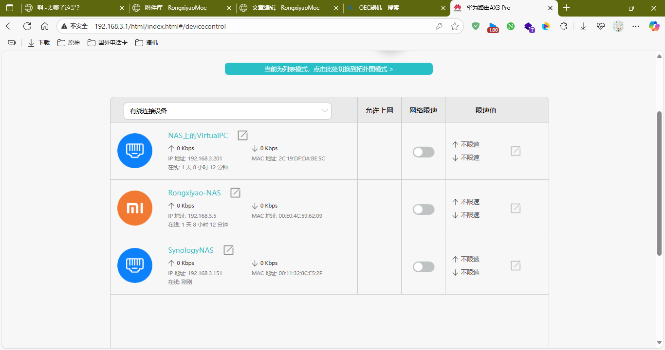Edit the SynologyNAS device name

(x=228, y=250)
